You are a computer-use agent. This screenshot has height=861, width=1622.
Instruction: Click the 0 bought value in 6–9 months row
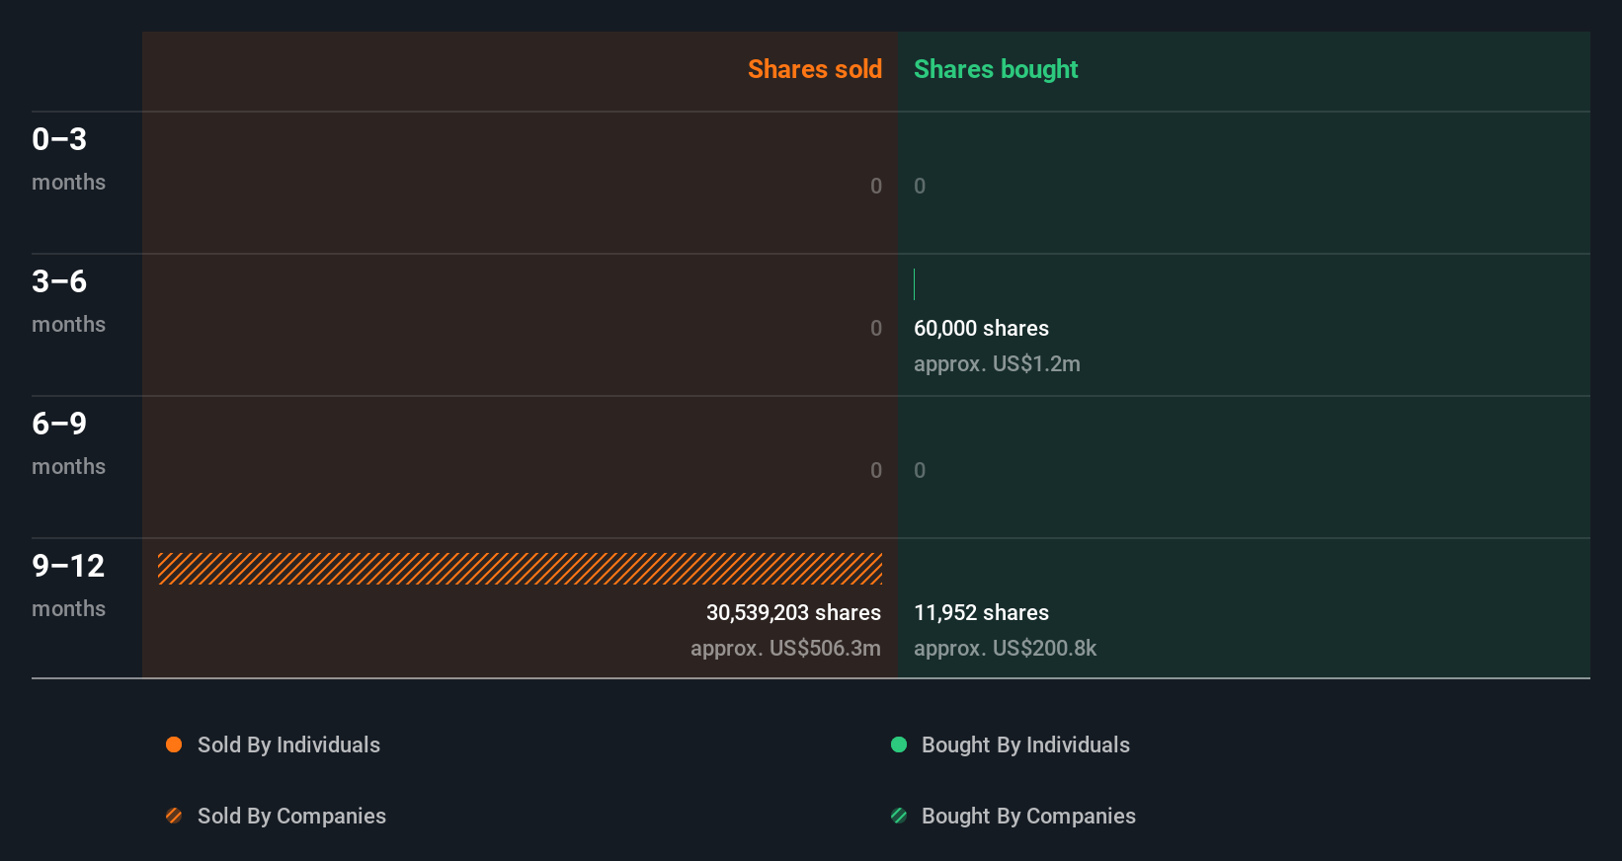coord(920,470)
